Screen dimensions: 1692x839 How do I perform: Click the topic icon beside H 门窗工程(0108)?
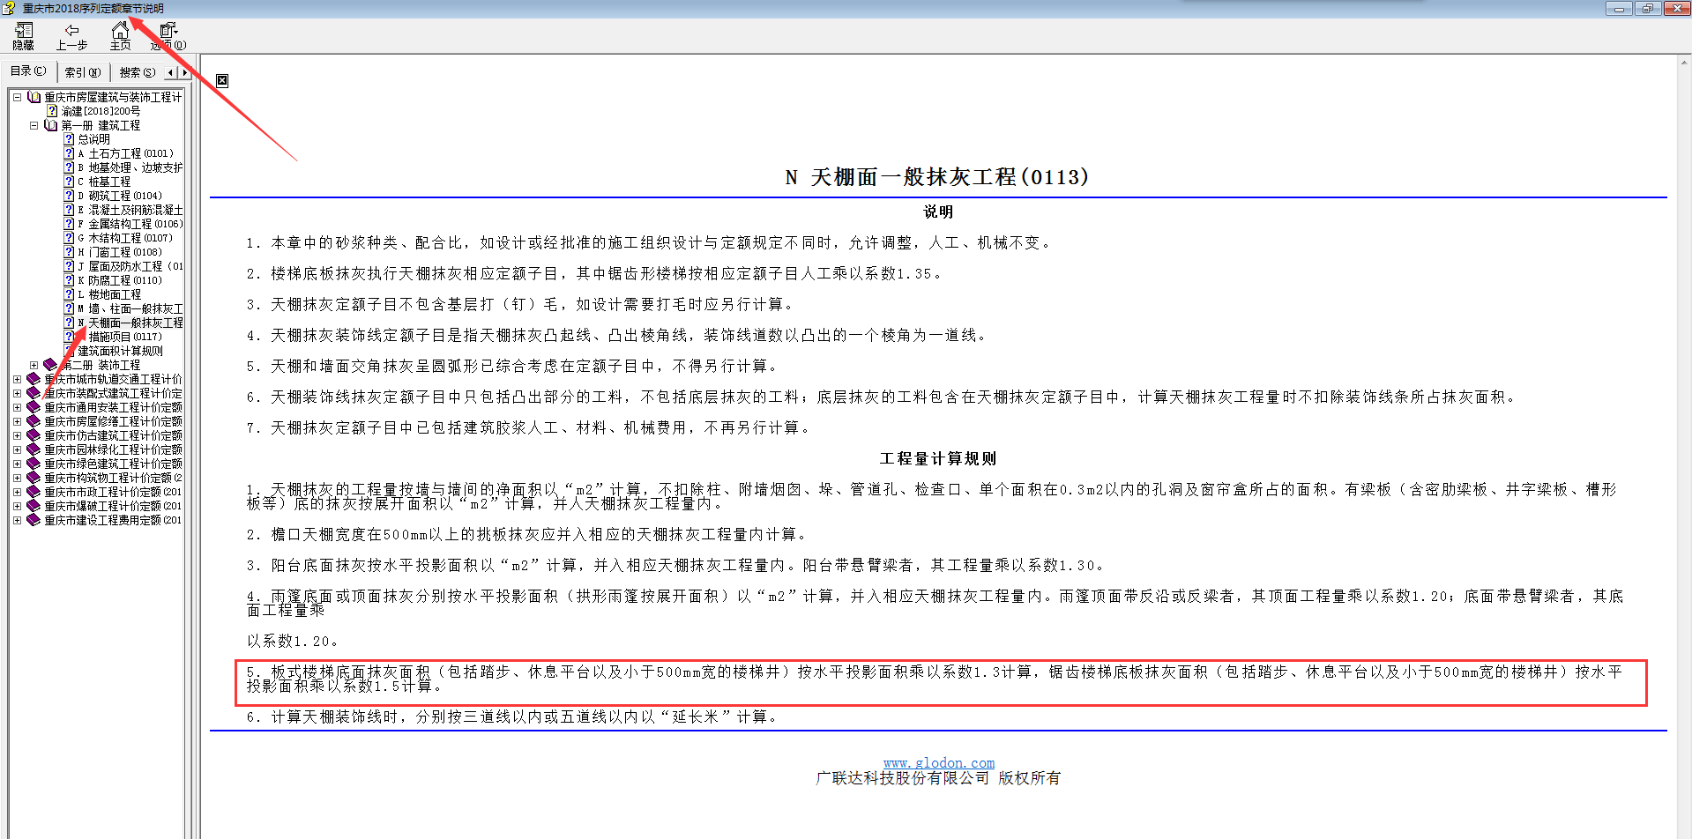pos(69,252)
